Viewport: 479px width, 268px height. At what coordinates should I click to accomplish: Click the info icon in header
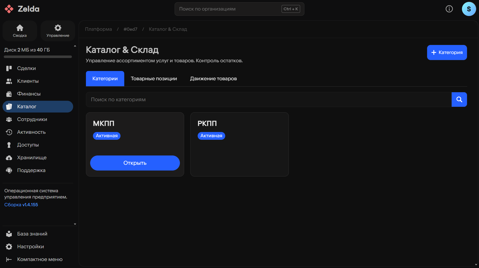point(449,9)
